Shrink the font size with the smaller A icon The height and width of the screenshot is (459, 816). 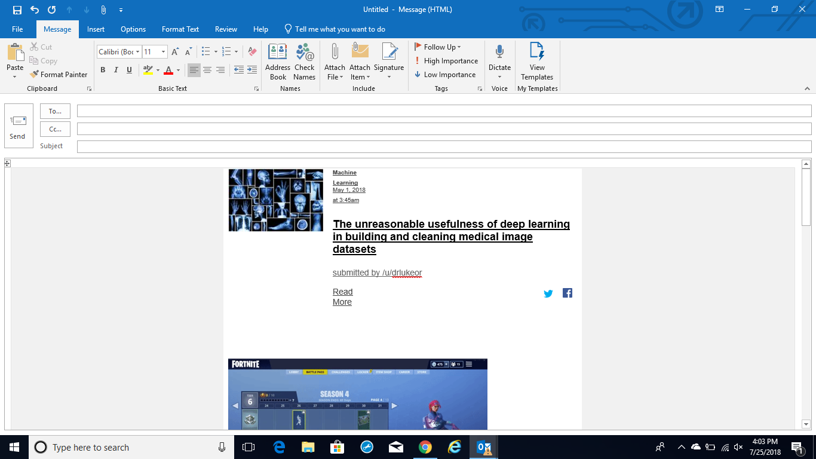tap(188, 52)
